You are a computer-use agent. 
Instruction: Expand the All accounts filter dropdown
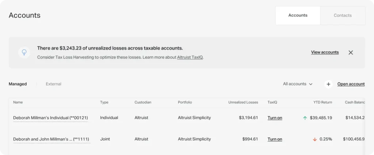[298, 84]
